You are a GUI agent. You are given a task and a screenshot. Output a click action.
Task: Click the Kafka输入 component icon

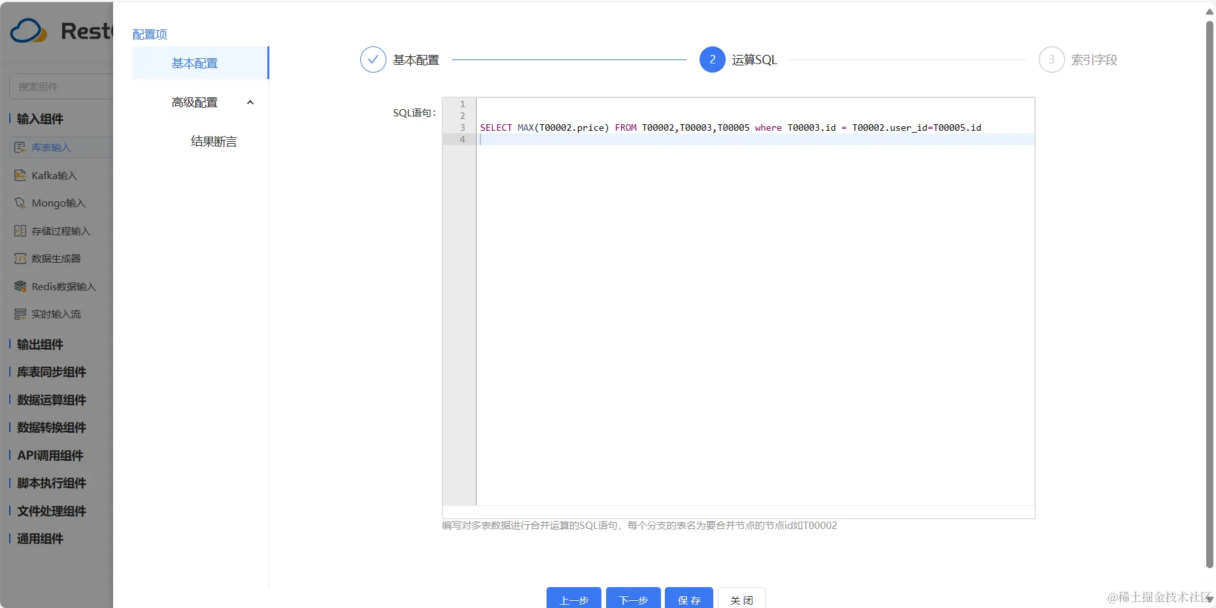pos(20,175)
